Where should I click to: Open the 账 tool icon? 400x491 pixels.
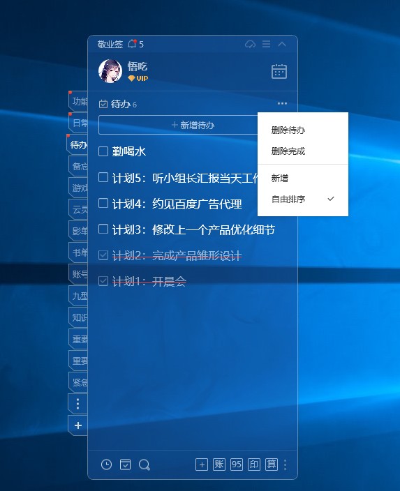click(219, 464)
